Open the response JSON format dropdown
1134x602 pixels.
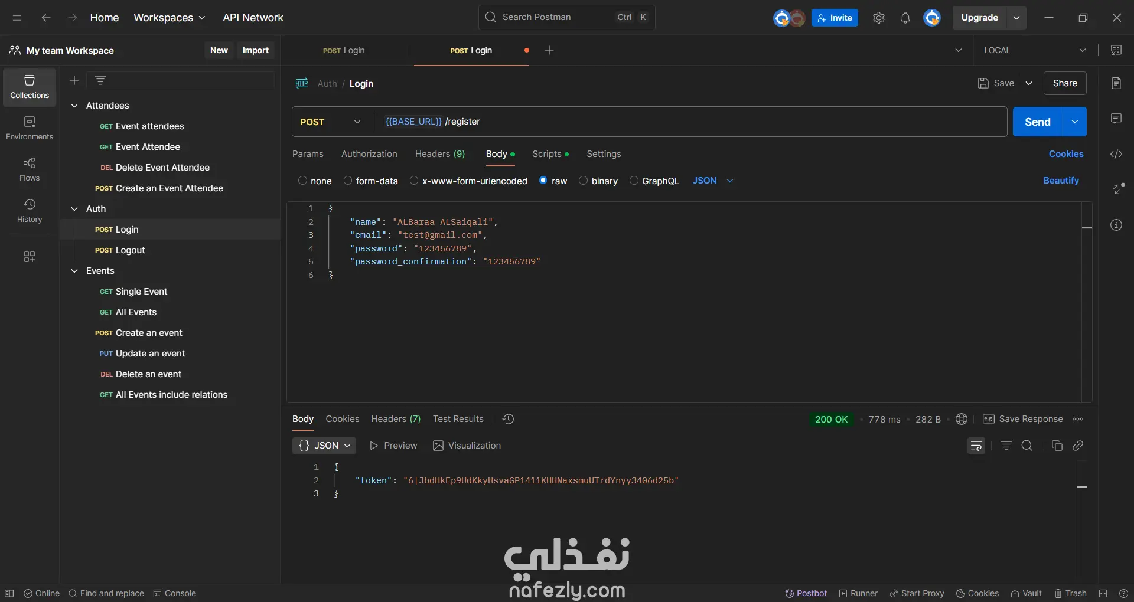pos(324,446)
